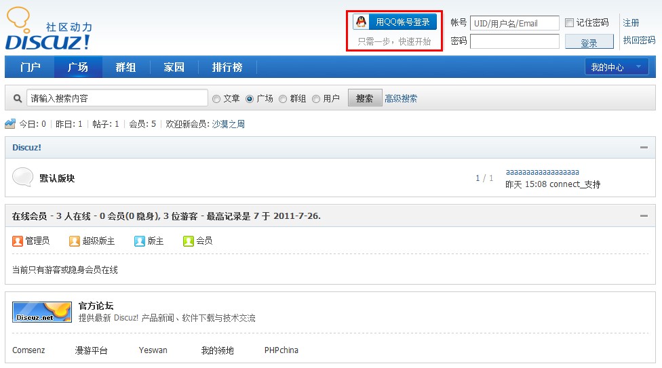Open the 广场 navigation tab
This screenshot has height=368, width=662.
(78, 67)
